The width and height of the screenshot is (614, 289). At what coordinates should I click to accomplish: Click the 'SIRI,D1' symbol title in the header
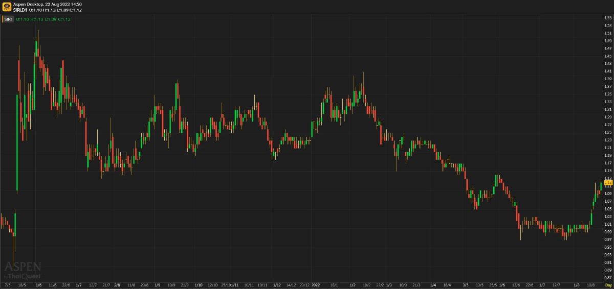[20, 10]
